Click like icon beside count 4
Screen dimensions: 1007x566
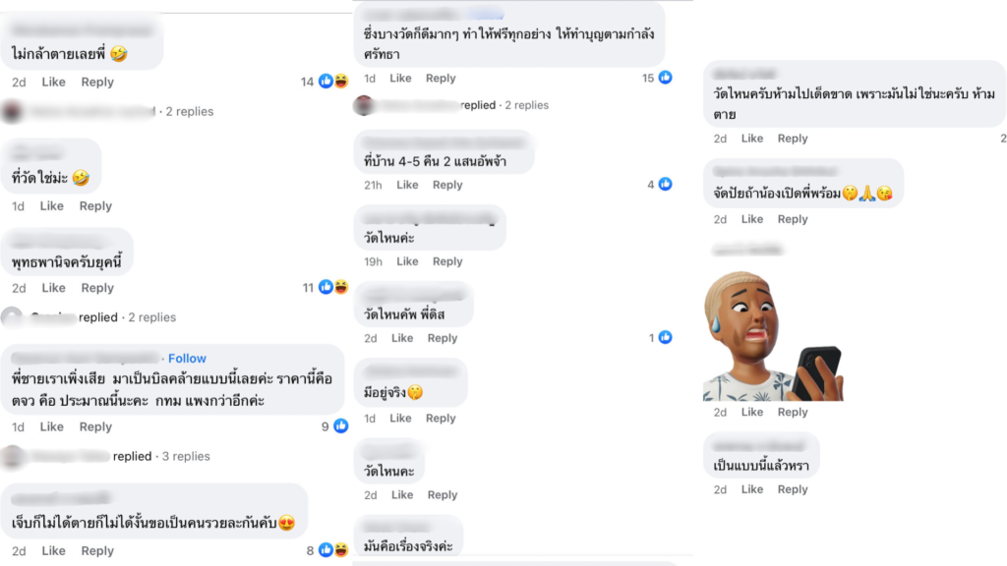[x=666, y=184]
